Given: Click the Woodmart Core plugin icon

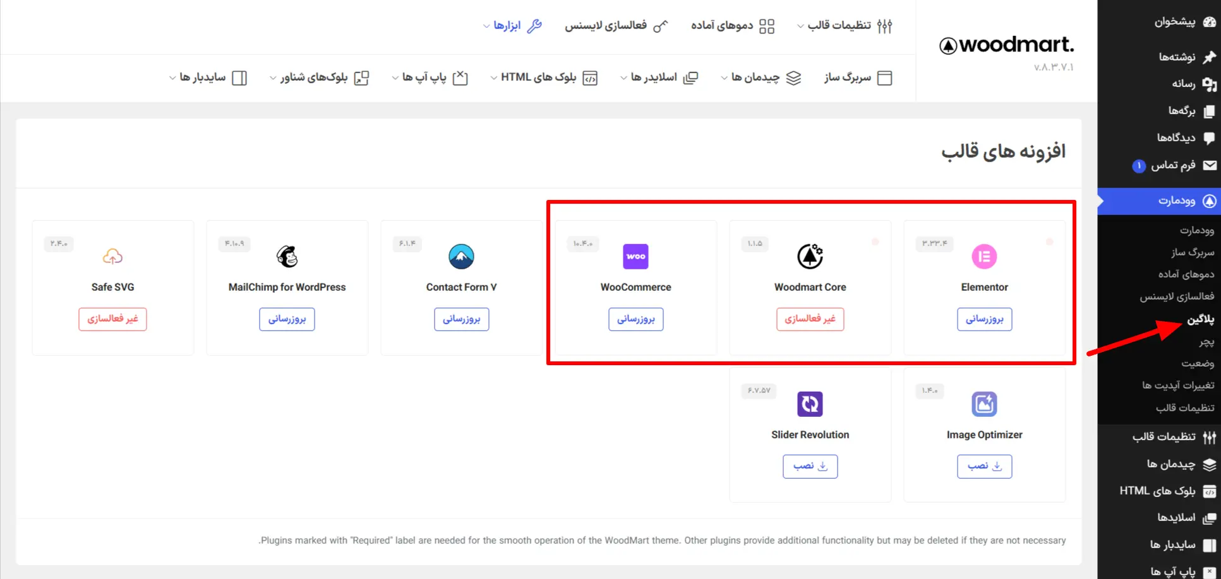Looking at the screenshot, I should point(810,256).
